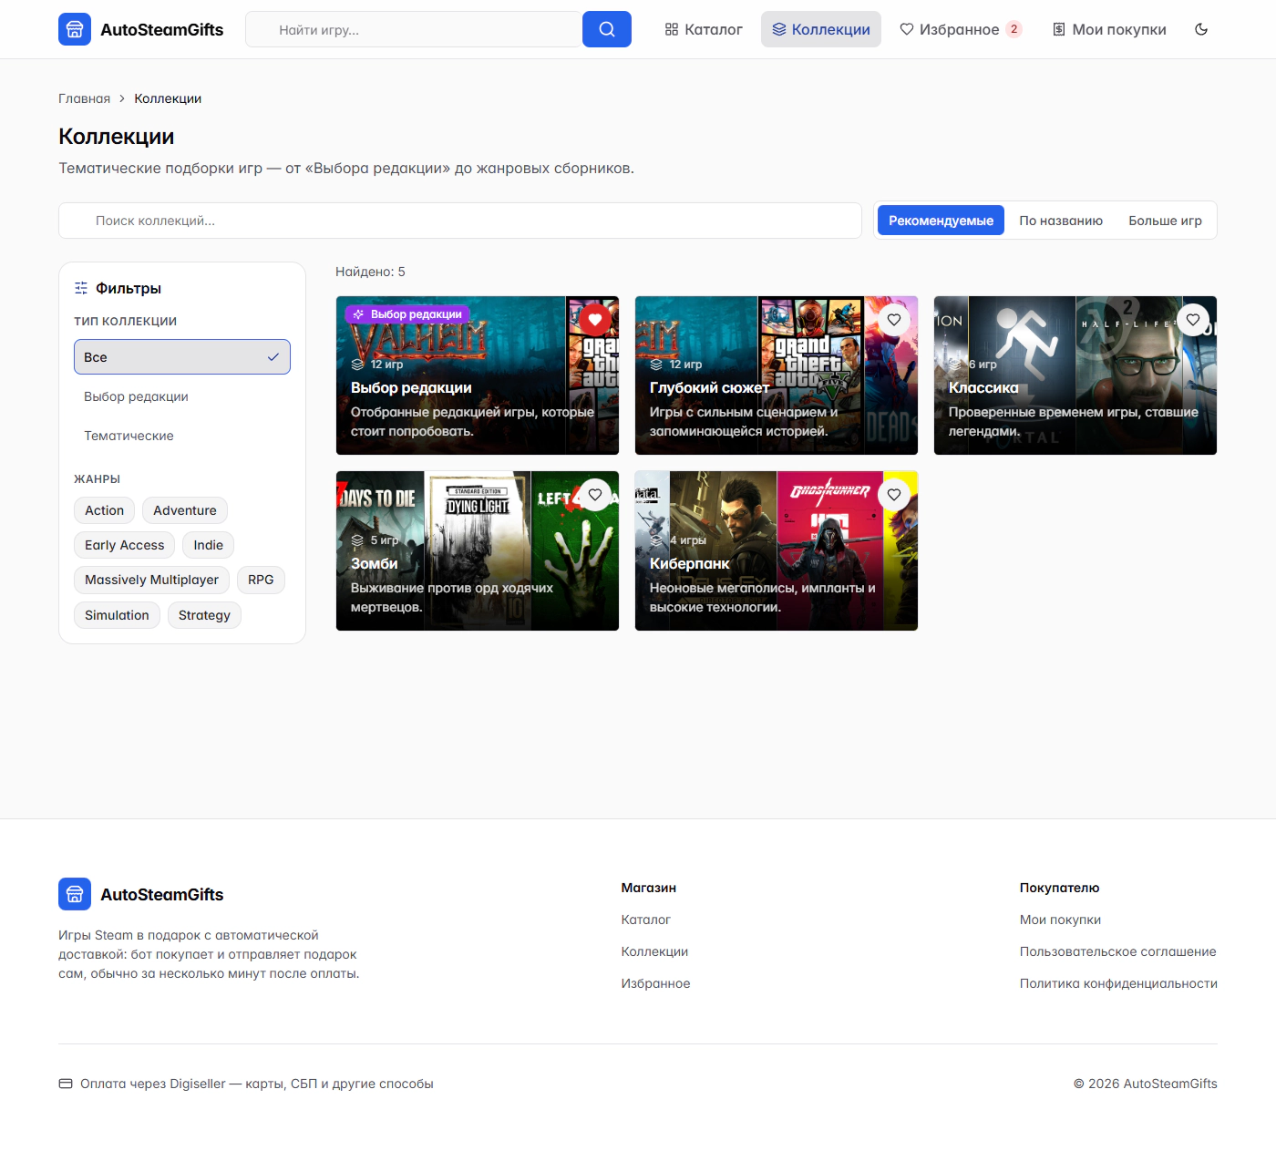This screenshot has width=1276, height=1151.
Task: Toggle dark mode moon icon
Action: [x=1201, y=29]
